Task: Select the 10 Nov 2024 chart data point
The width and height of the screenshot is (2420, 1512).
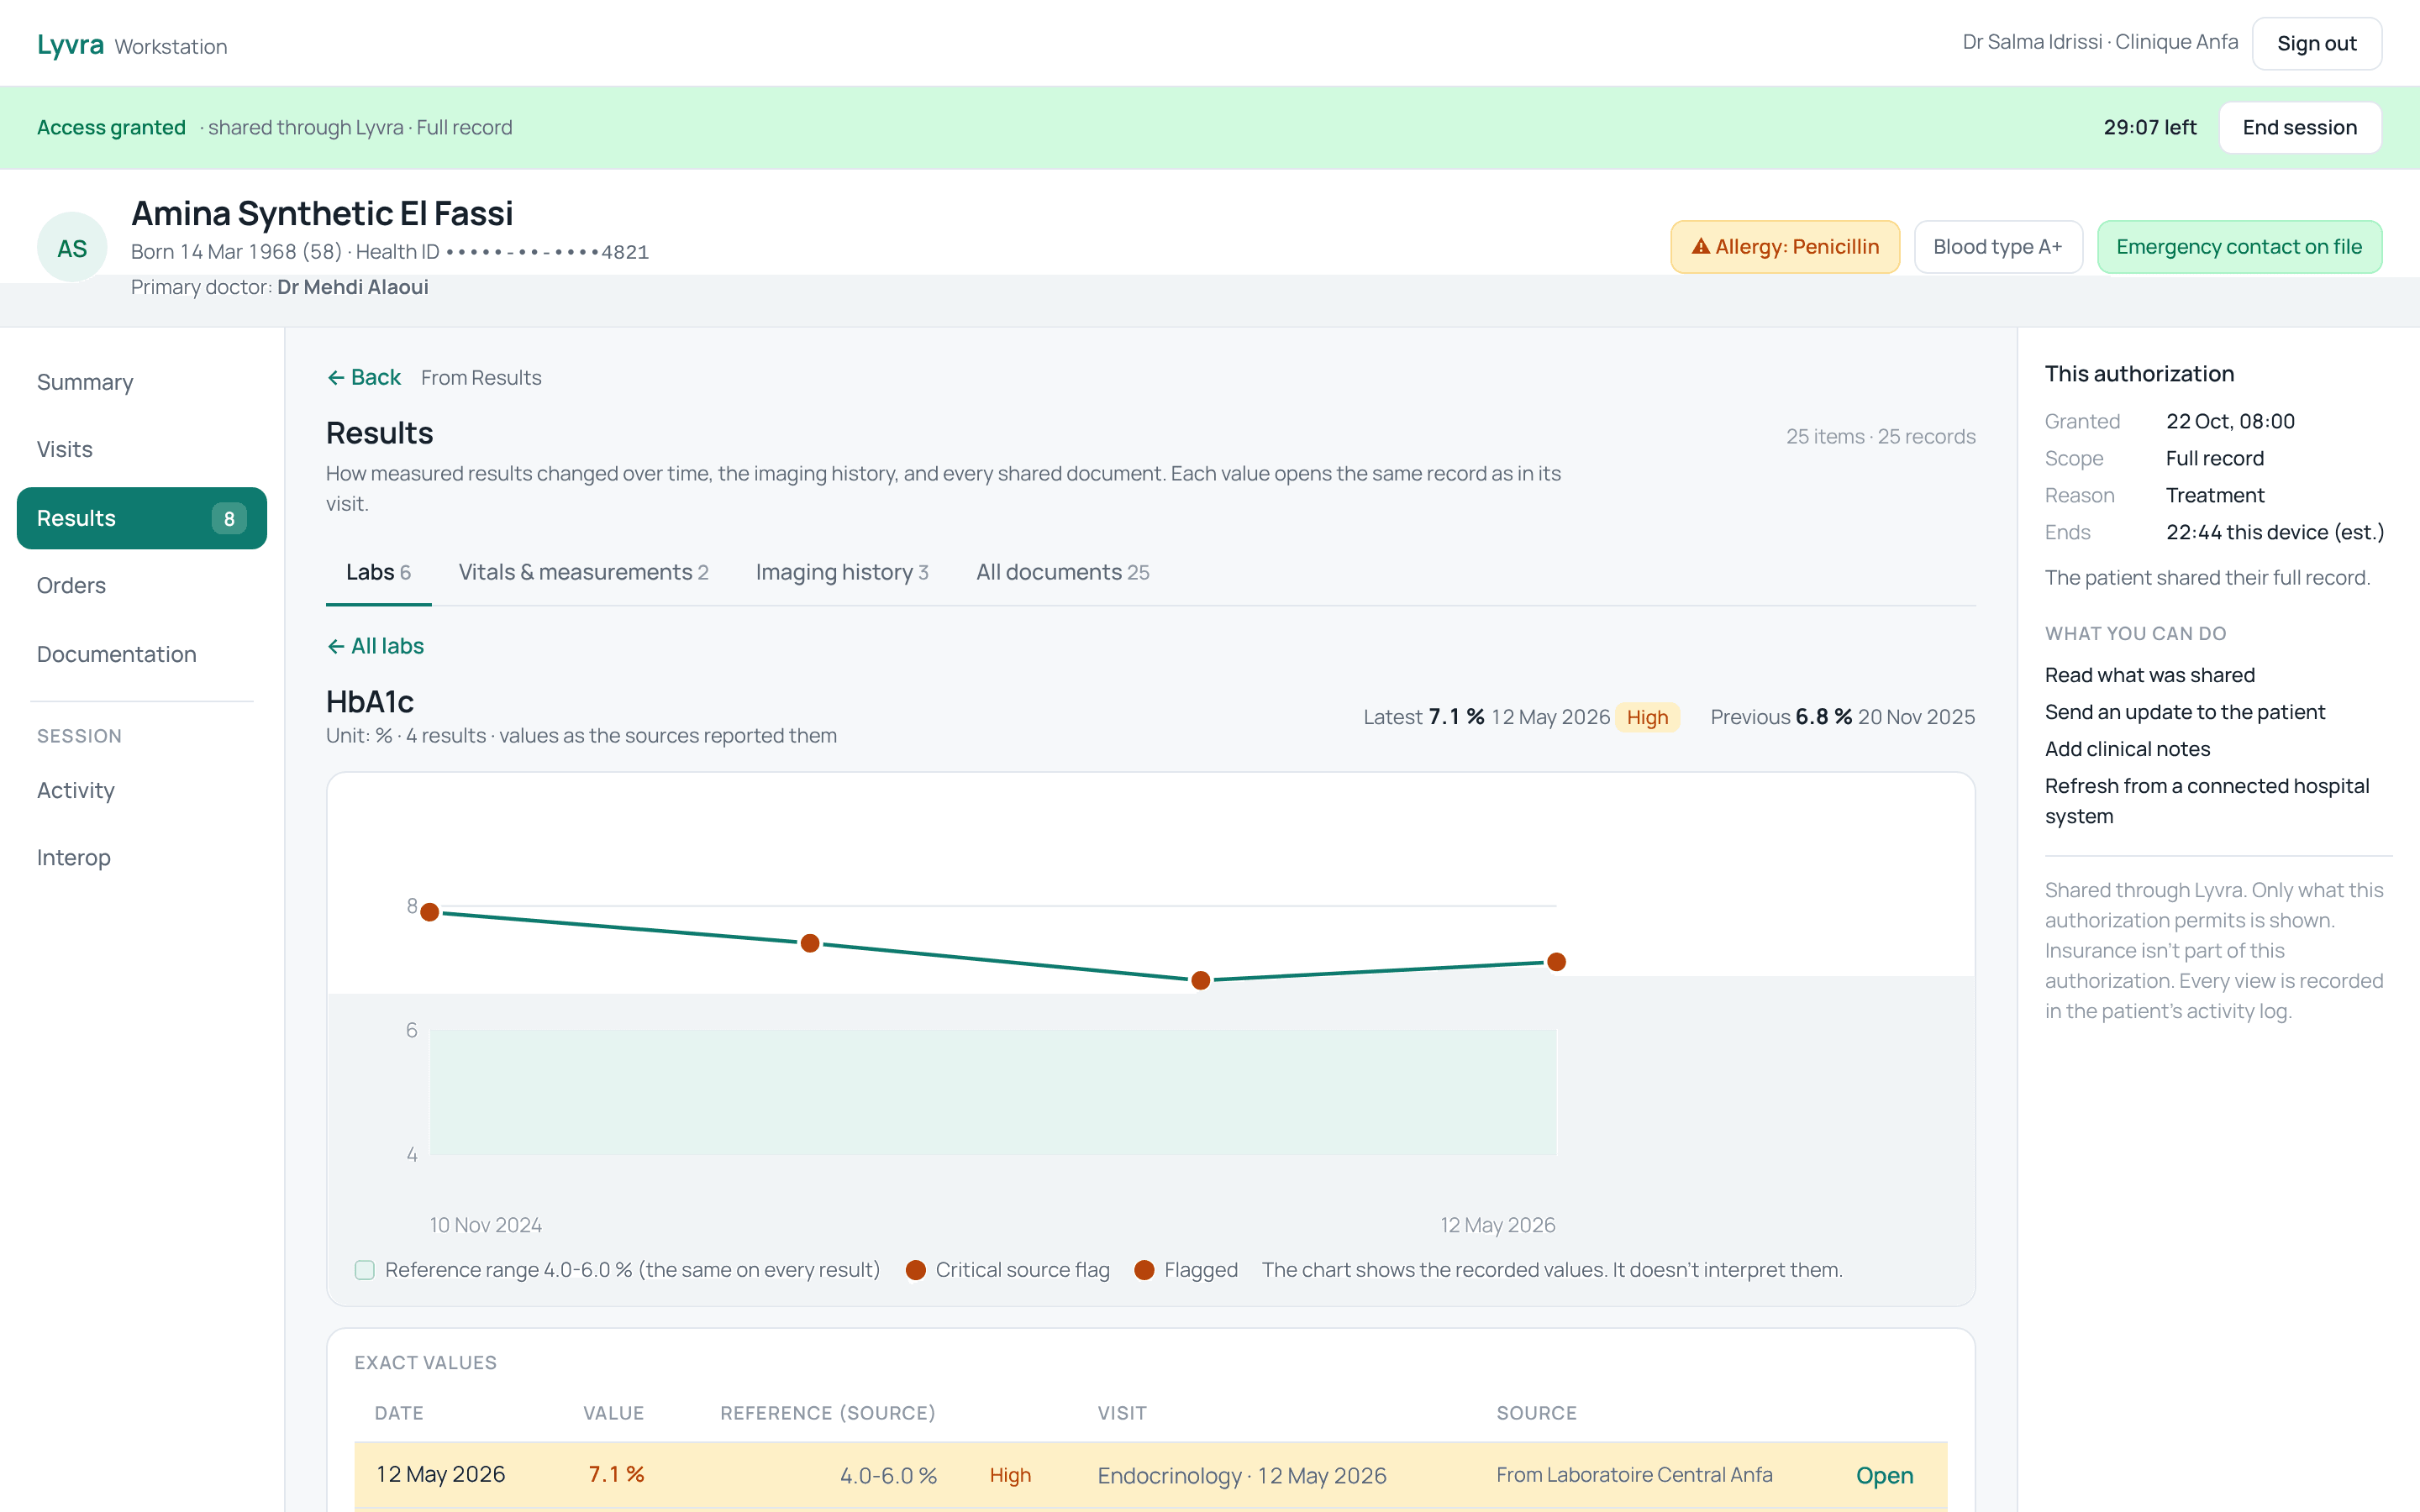Action: 430,912
